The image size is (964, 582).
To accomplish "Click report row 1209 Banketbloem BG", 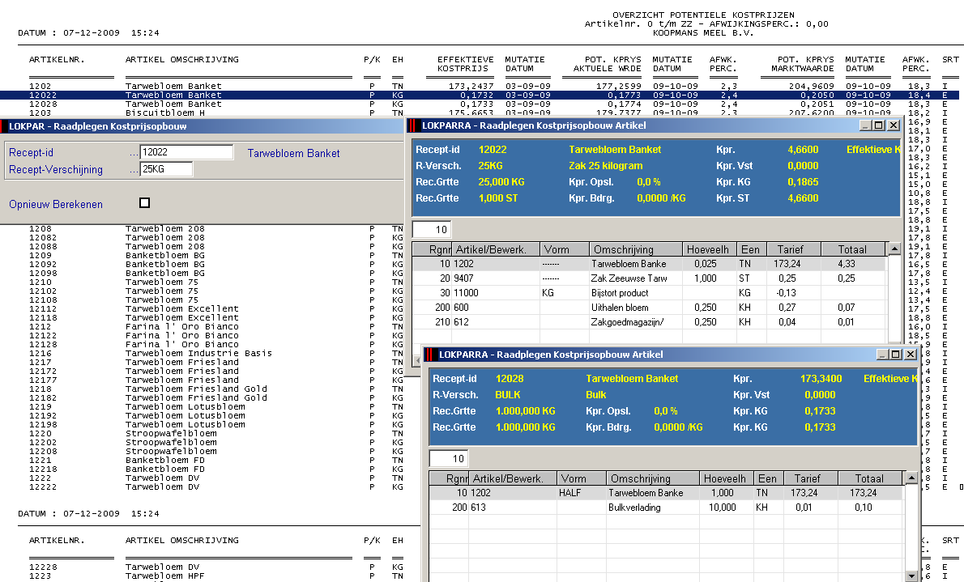I will pos(215,255).
